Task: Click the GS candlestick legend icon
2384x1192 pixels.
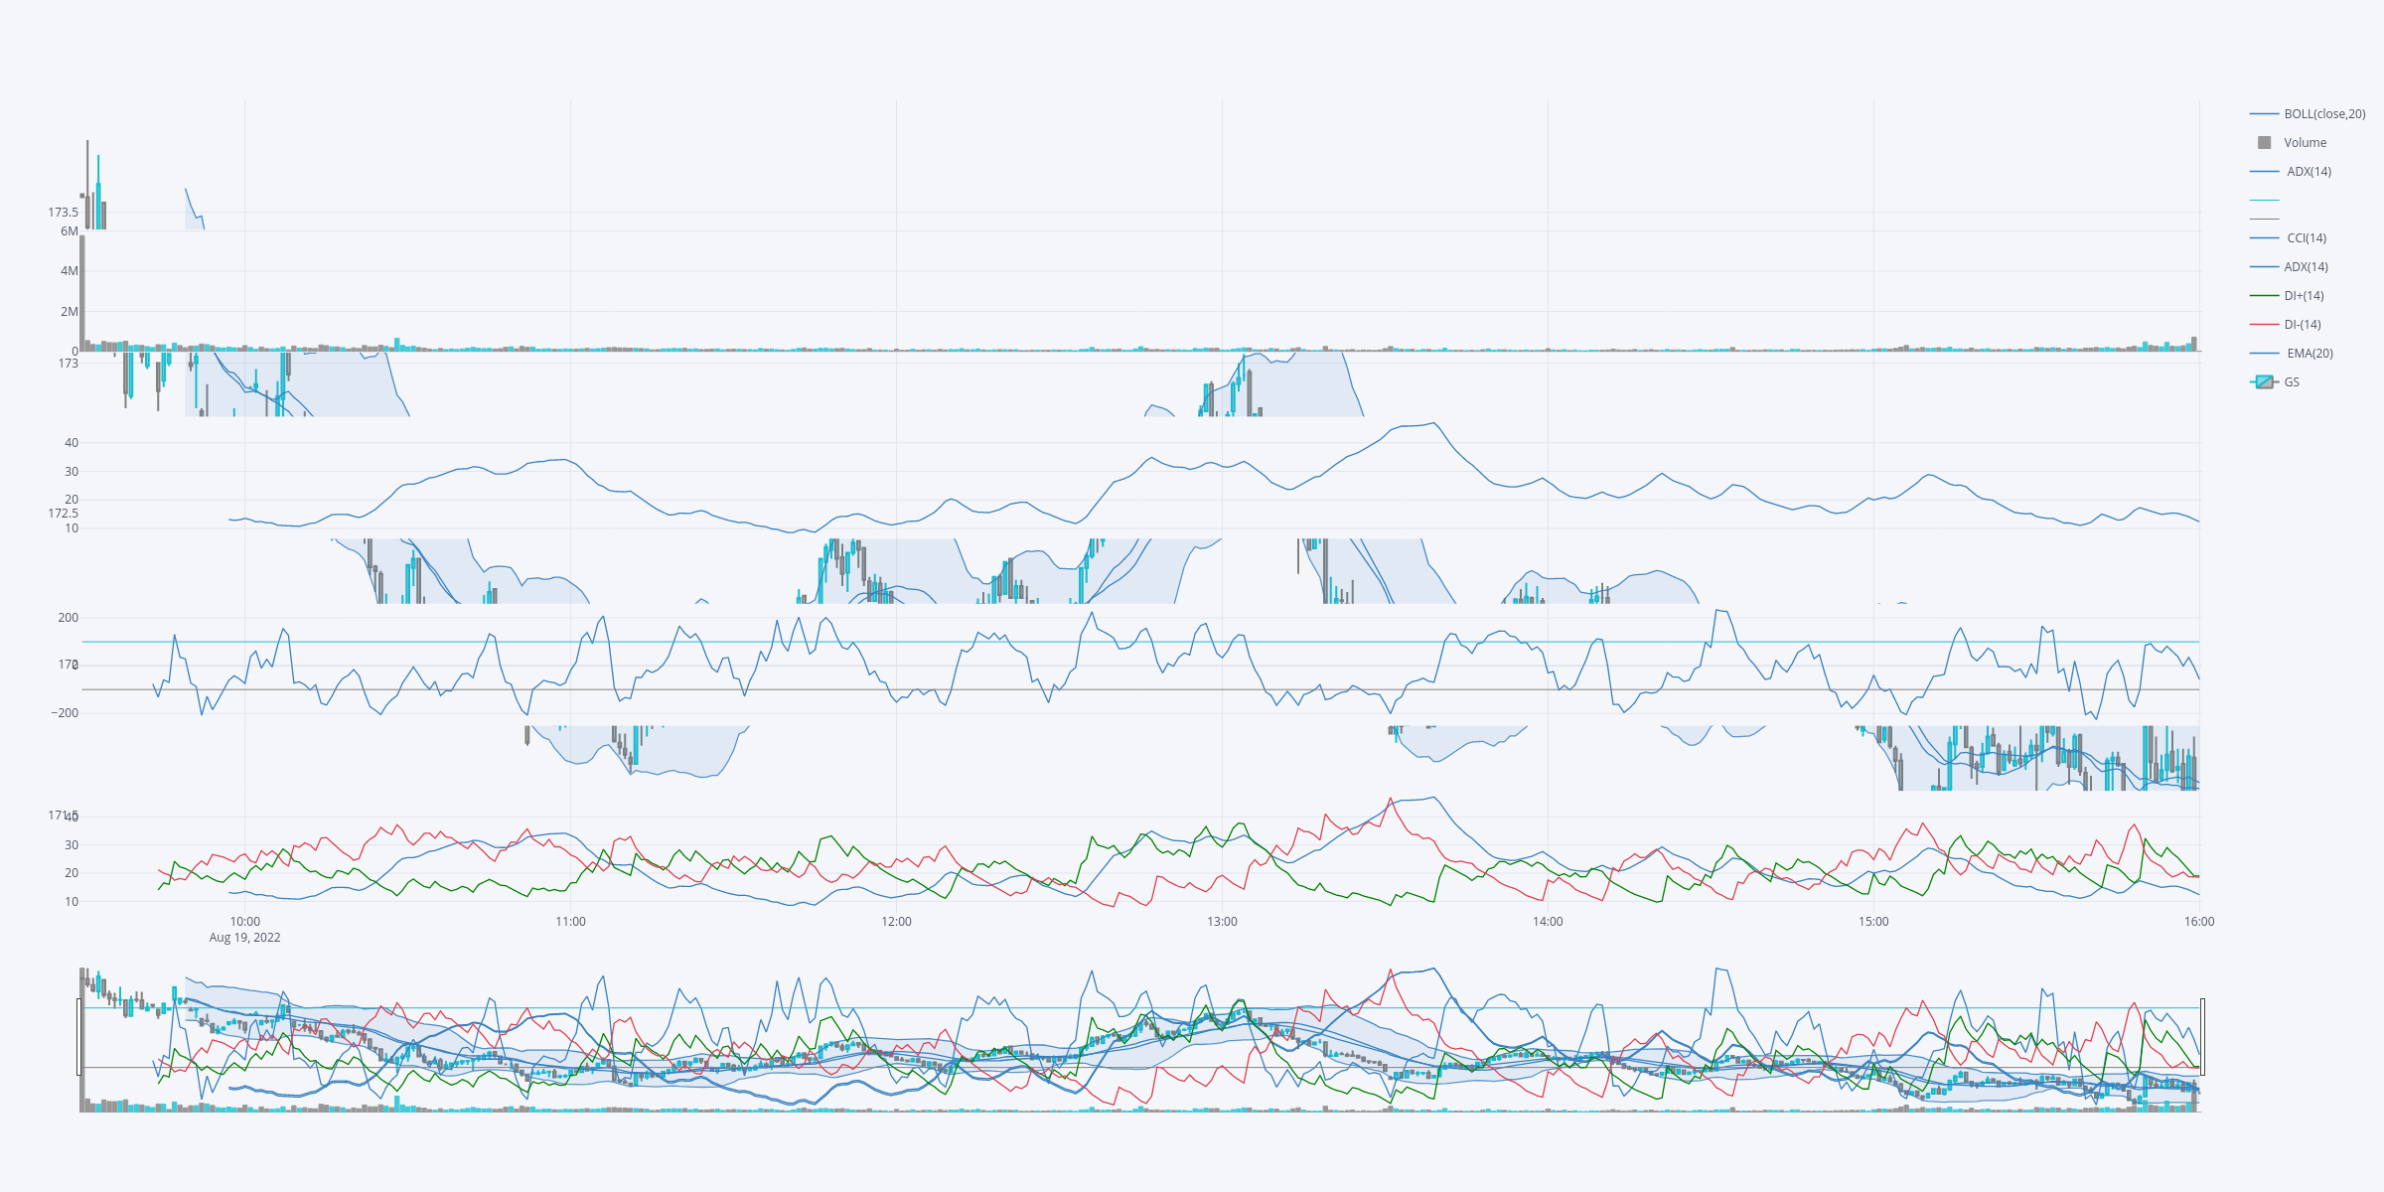Action: 2265,382
